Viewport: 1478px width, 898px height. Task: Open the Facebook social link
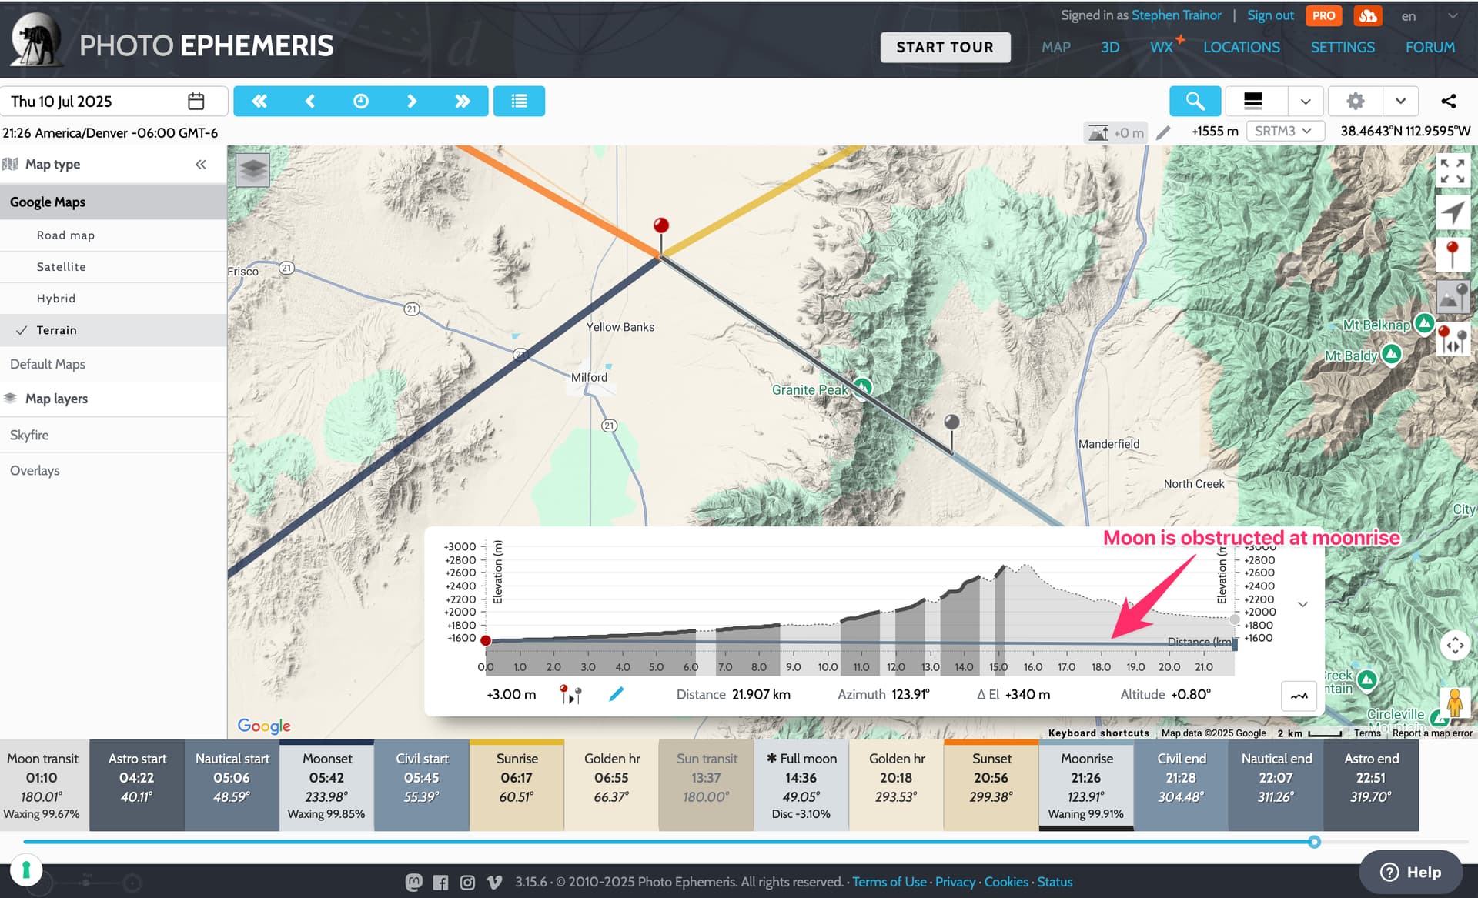tap(440, 882)
